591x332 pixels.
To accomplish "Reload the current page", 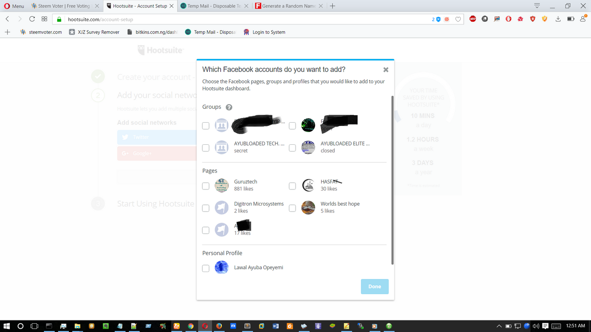I will 32,19.
